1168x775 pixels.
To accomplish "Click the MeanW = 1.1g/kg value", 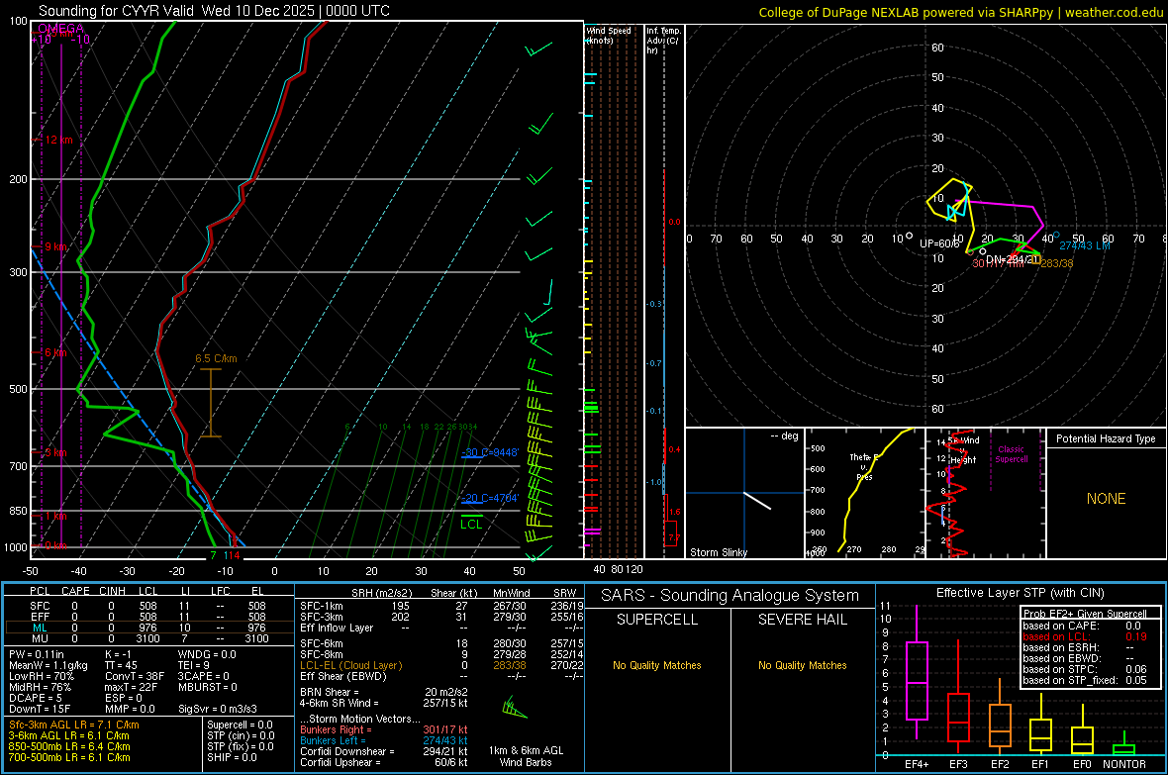I will click(x=49, y=665).
